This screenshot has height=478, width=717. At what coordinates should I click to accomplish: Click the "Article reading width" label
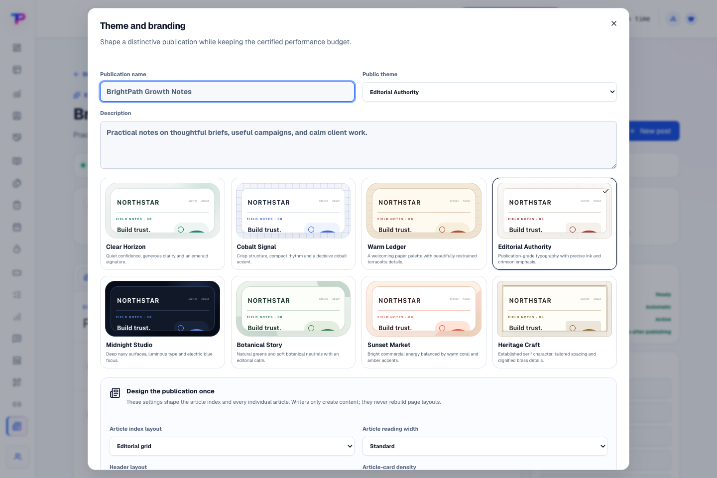(390, 429)
